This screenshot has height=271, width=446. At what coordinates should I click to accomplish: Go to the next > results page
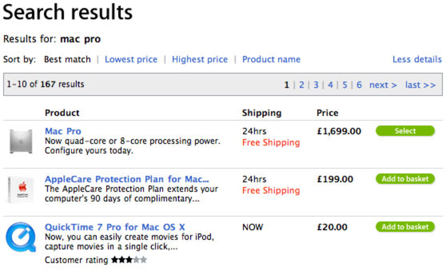point(383,85)
